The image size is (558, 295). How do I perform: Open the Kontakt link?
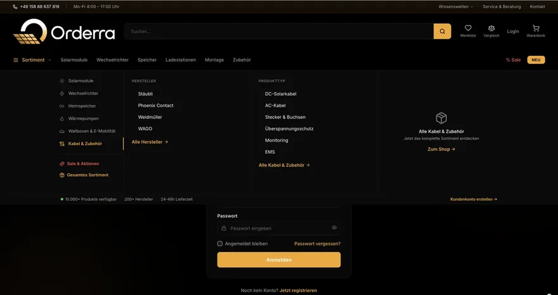(537, 7)
